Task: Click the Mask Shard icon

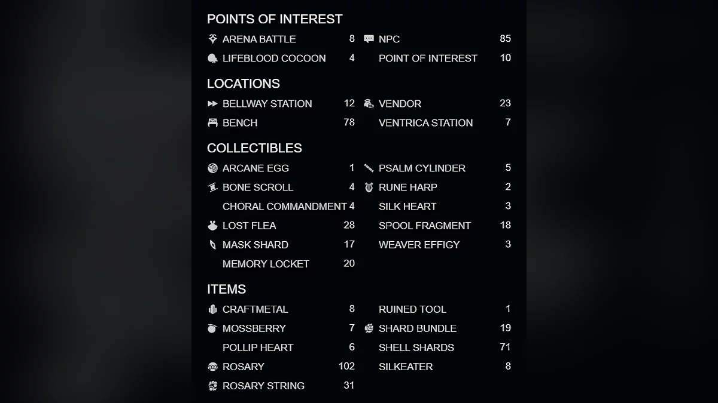Action: pyautogui.click(x=212, y=244)
